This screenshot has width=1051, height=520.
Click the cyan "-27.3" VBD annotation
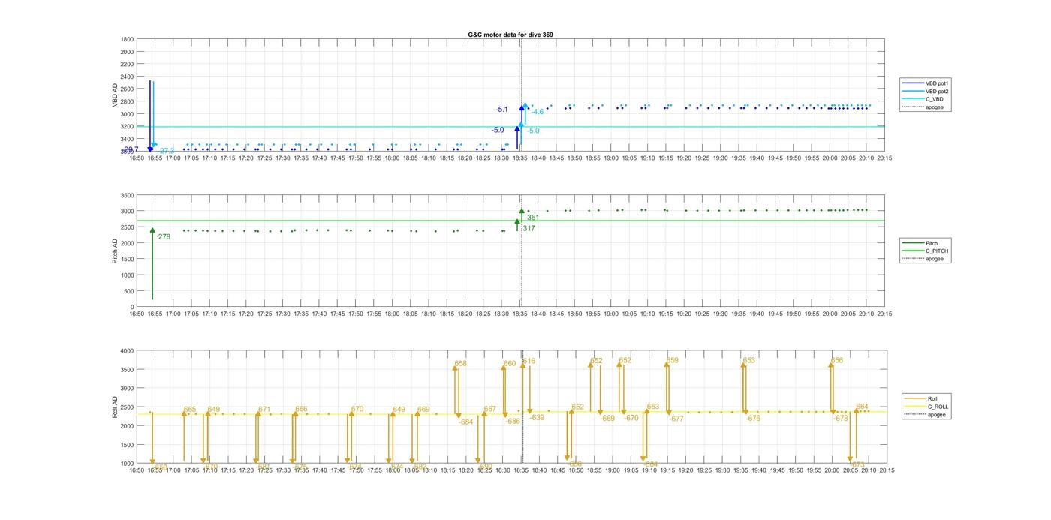[166, 152]
